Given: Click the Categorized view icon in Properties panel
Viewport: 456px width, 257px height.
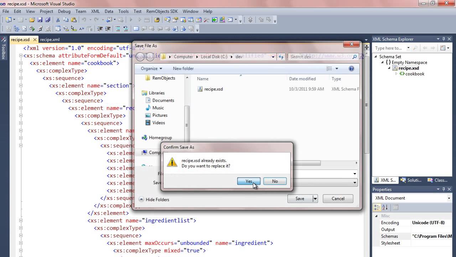Looking at the screenshot, I should [377, 207].
